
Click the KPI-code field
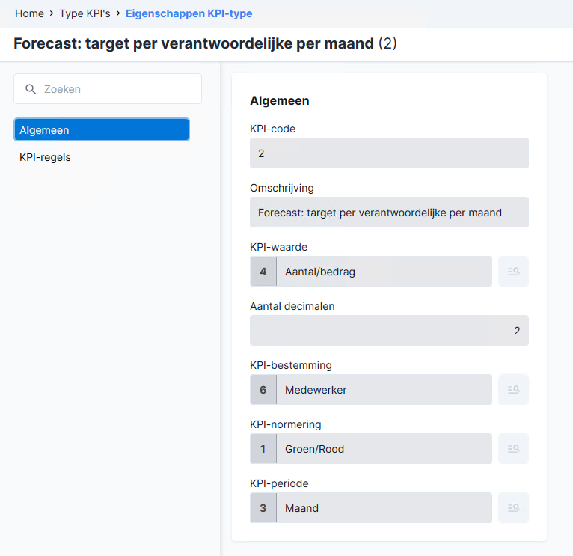tap(389, 153)
